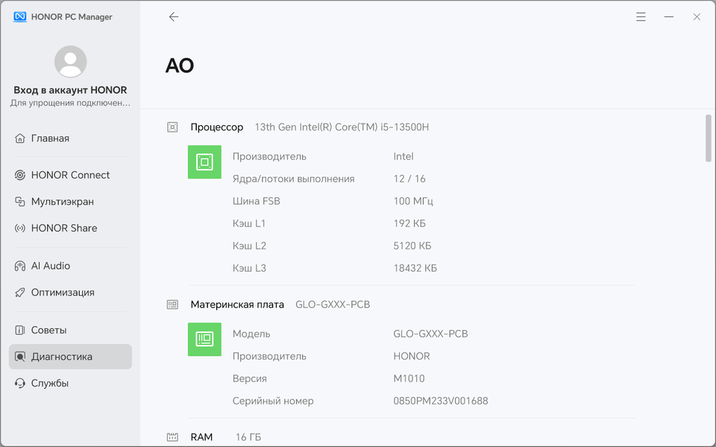
Task: Click the vertical scrollbar thumb
Action: [x=708, y=138]
